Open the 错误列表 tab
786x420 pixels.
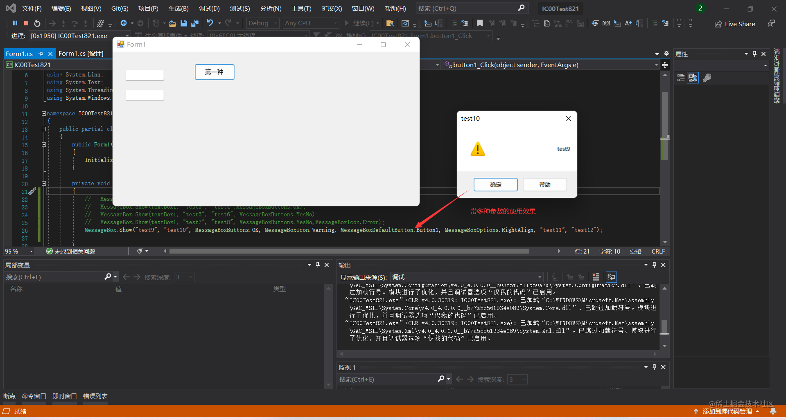pos(95,396)
